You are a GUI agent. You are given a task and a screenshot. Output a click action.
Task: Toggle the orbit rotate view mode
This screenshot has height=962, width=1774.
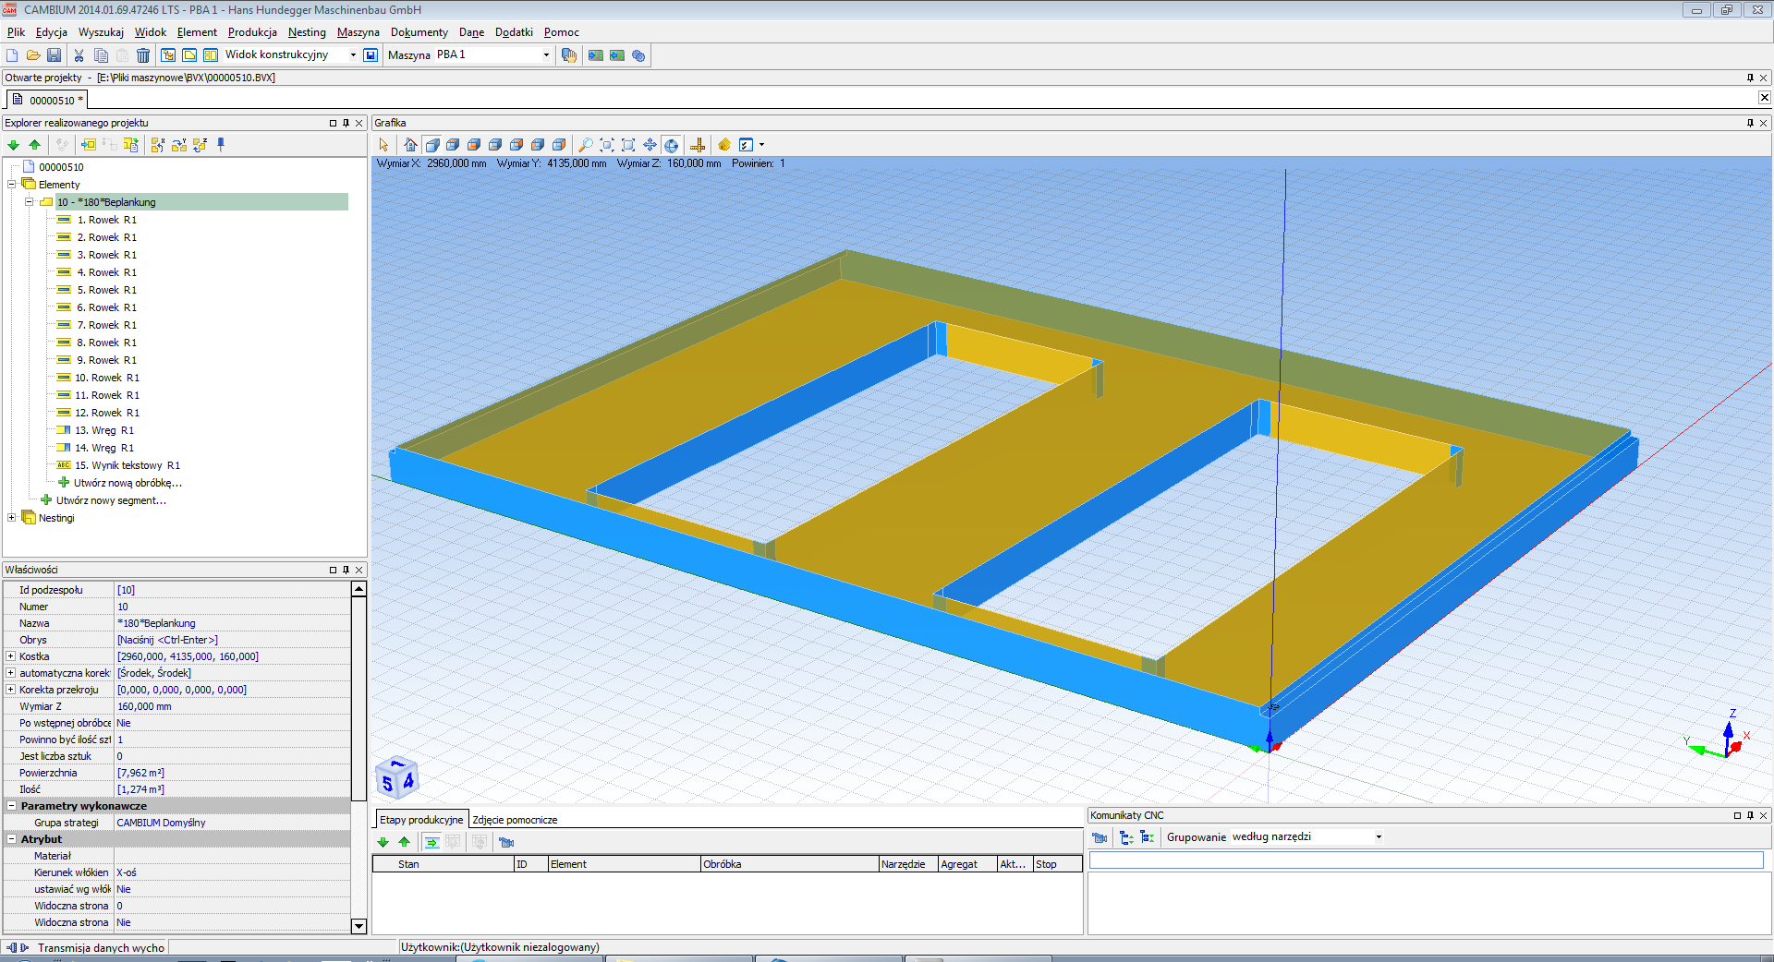click(672, 145)
